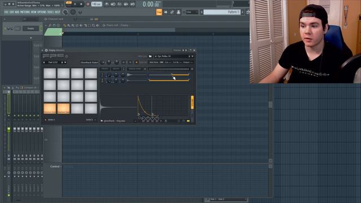Screen dimensions: 361x203
Task: Click the transport Play button
Action: point(75,4)
